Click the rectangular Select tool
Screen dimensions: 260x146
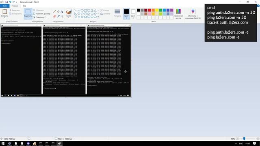(28, 11)
